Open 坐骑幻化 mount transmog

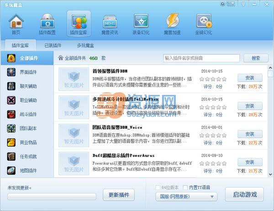coord(204,25)
